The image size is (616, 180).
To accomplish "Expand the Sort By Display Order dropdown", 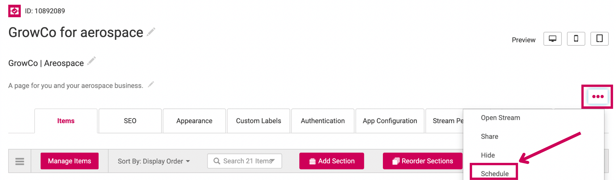I will pyautogui.click(x=154, y=161).
